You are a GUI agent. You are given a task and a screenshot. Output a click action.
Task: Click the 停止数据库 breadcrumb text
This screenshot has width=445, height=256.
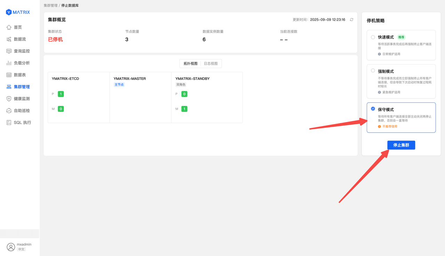70,6
